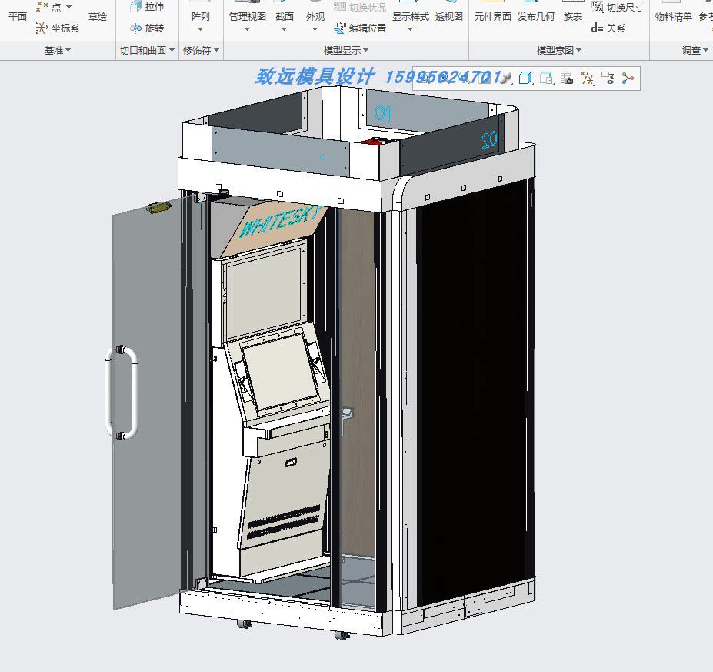Click the 平面 (Plane) button
713x672 pixels.
click(18, 17)
